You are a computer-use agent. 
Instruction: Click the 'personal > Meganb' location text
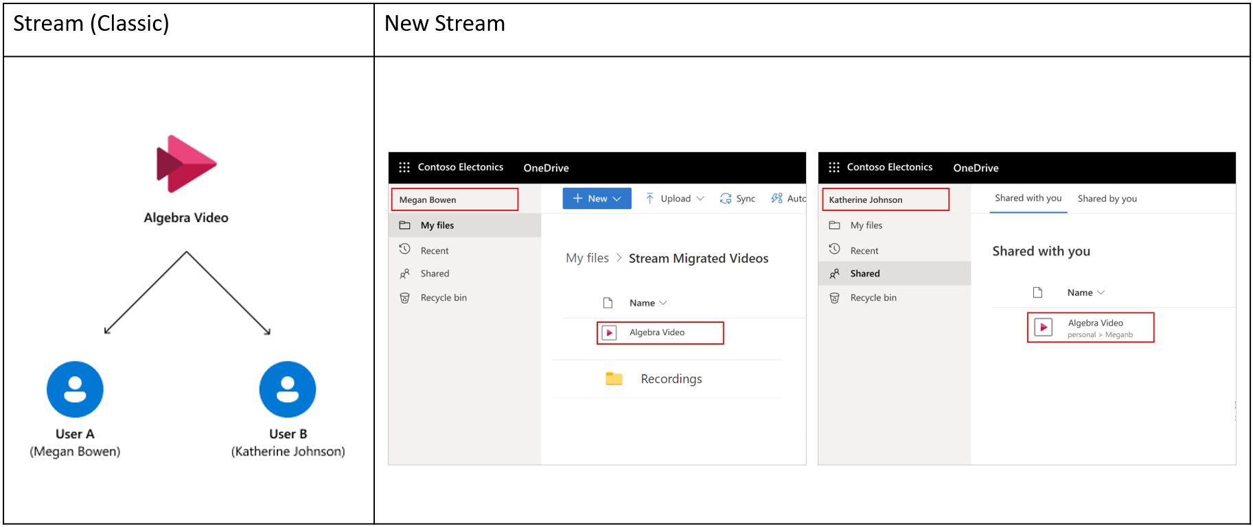tap(1100, 335)
